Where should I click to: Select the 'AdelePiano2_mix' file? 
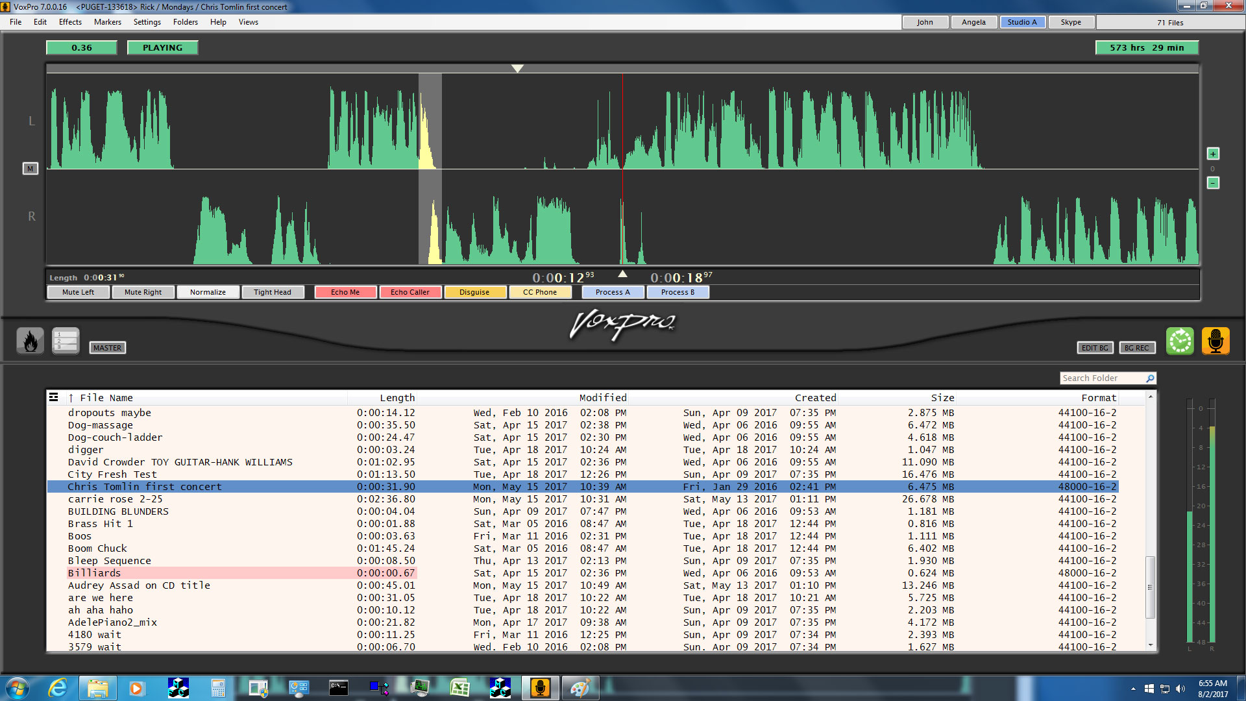click(x=583, y=622)
